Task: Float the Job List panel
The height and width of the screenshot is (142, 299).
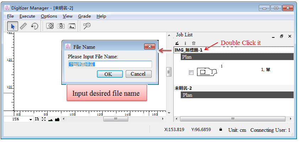Action: 282,36
